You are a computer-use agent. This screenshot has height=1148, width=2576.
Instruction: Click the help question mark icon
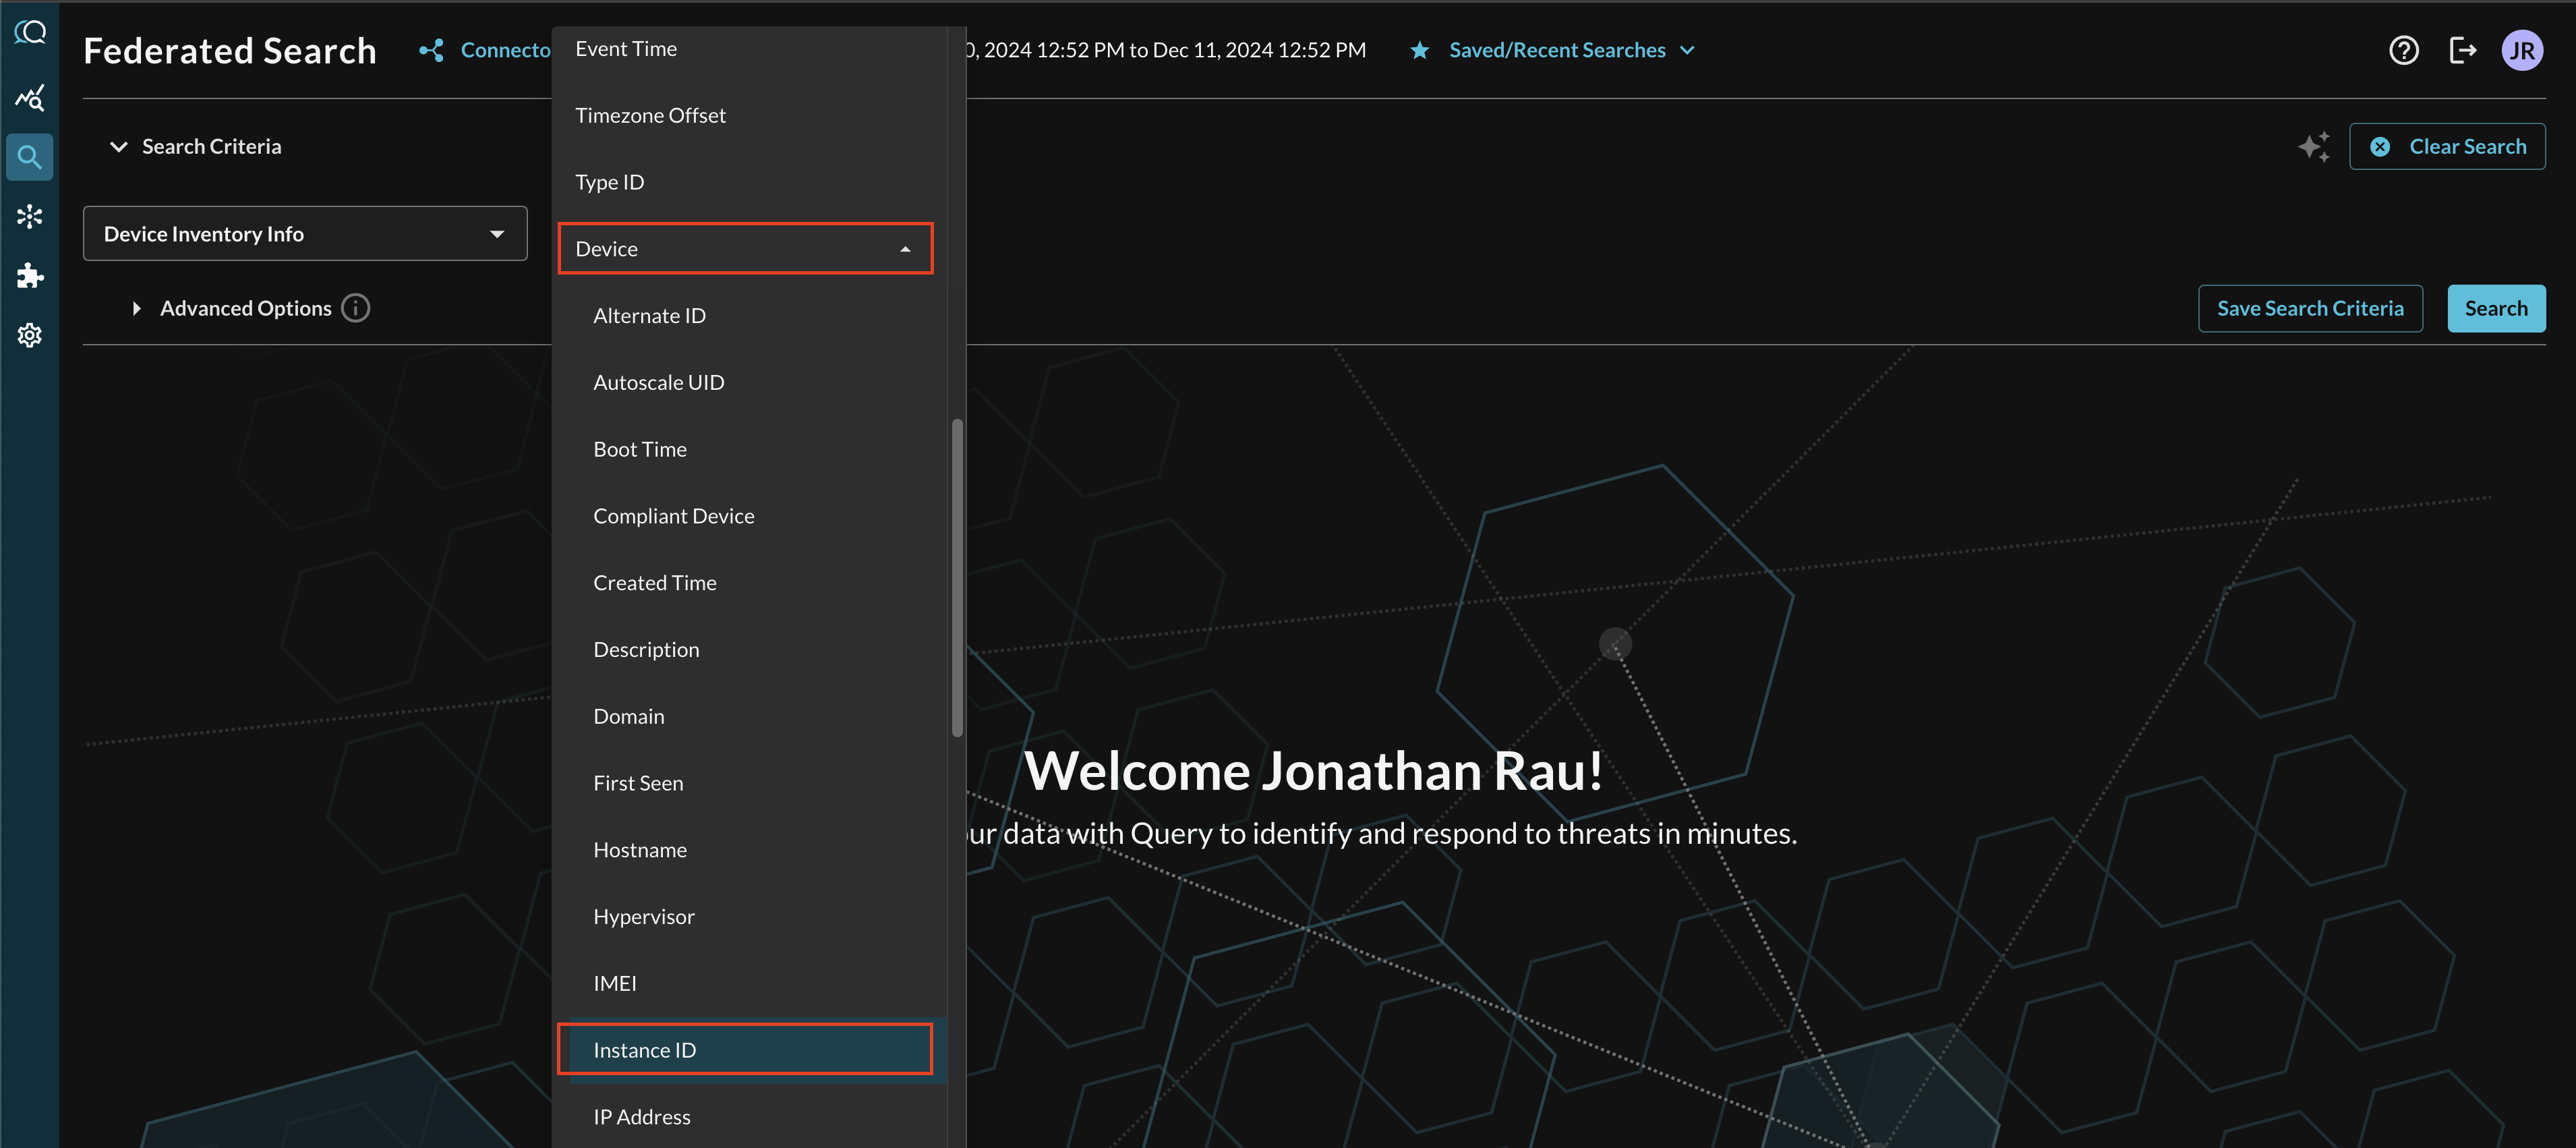(2403, 49)
